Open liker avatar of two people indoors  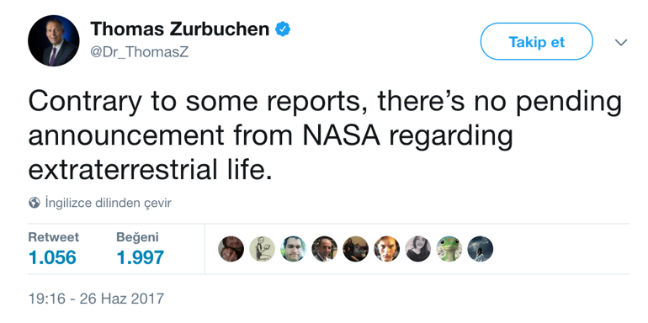[355, 249]
